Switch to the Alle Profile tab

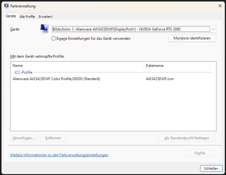tap(27, 17)
